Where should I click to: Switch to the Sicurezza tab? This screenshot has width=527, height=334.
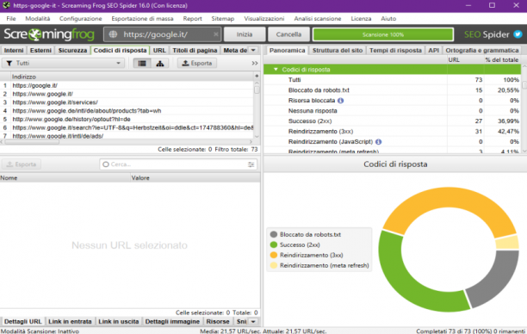click(72, 51)
